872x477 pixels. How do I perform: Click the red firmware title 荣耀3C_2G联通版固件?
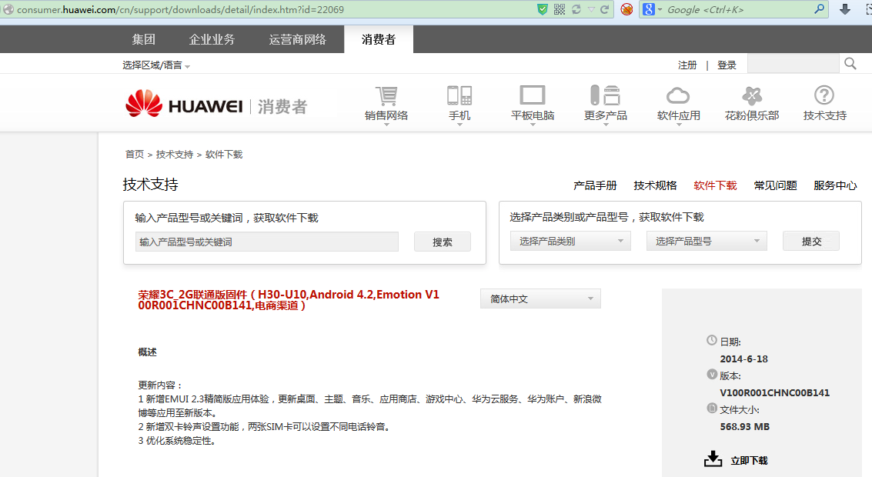point(289,299)
